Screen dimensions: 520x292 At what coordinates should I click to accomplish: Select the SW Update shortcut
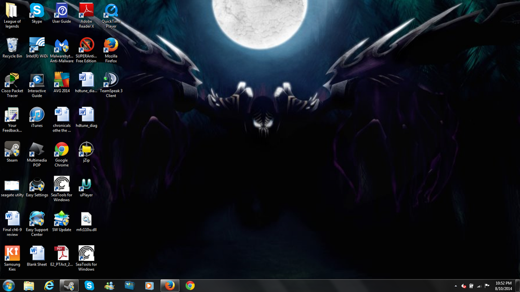click(x=61, y=222)
